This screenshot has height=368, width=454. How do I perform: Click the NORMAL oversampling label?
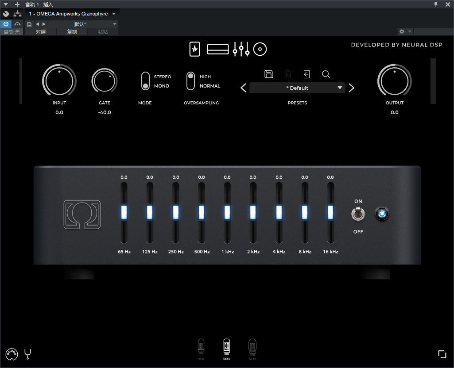(210, 86)
